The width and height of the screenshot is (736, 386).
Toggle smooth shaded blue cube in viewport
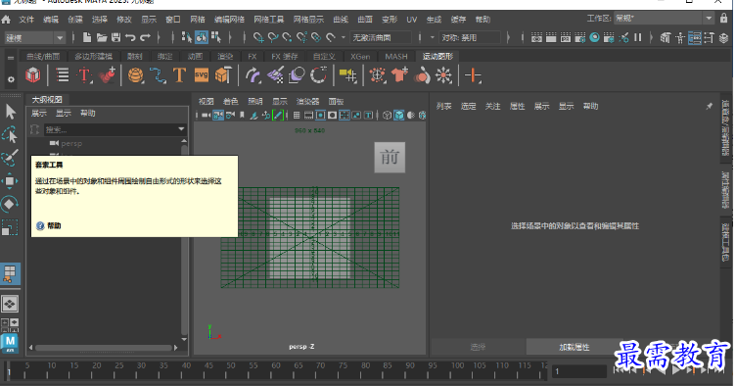[x=399, y=115]
